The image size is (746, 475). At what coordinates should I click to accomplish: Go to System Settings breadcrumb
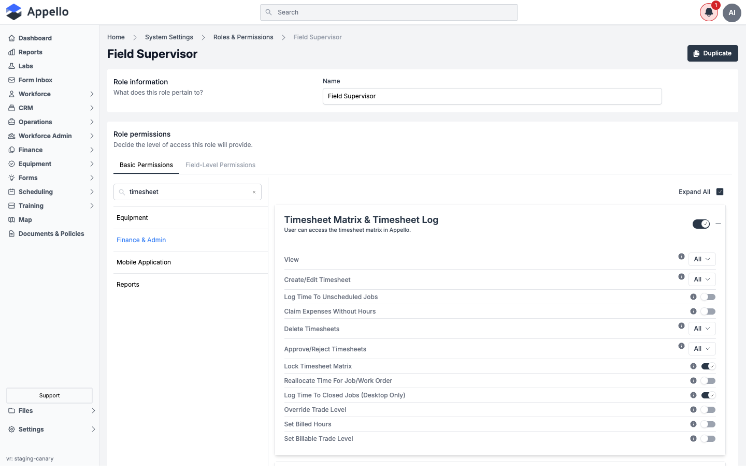(169, 37)
